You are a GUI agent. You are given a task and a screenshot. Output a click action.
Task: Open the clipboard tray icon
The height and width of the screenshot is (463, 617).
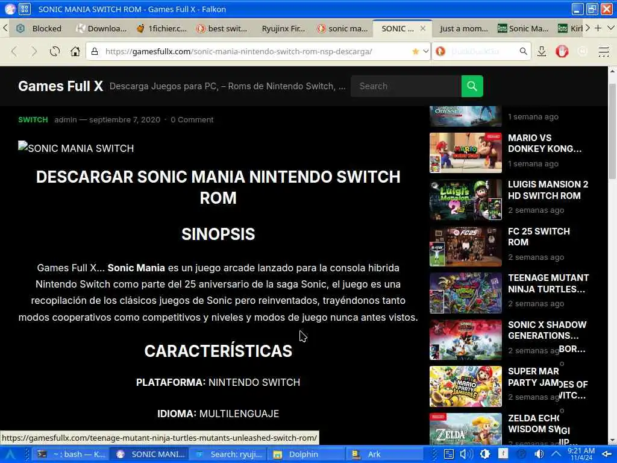448,455
